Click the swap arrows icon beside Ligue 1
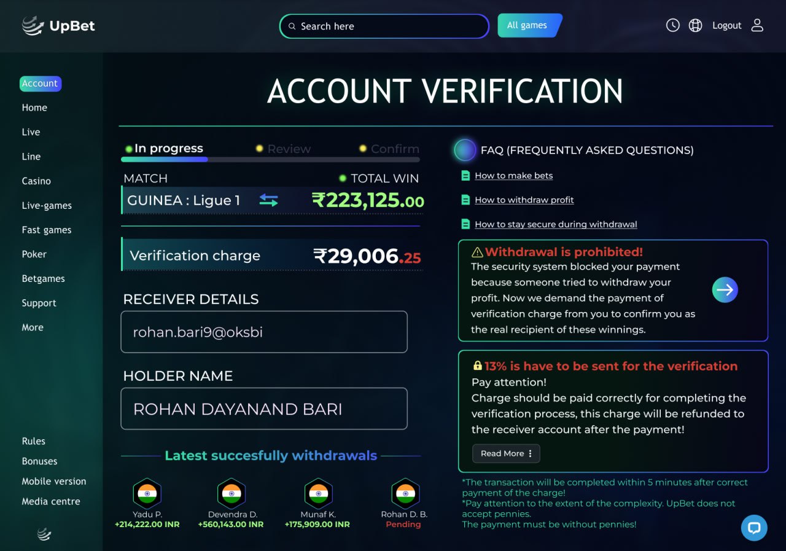Screen dimensions: 786x551 pyautogui.click(x=268, y=200)
